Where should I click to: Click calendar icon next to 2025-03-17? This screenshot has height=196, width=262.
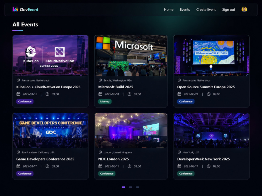[x=18, y=166]
